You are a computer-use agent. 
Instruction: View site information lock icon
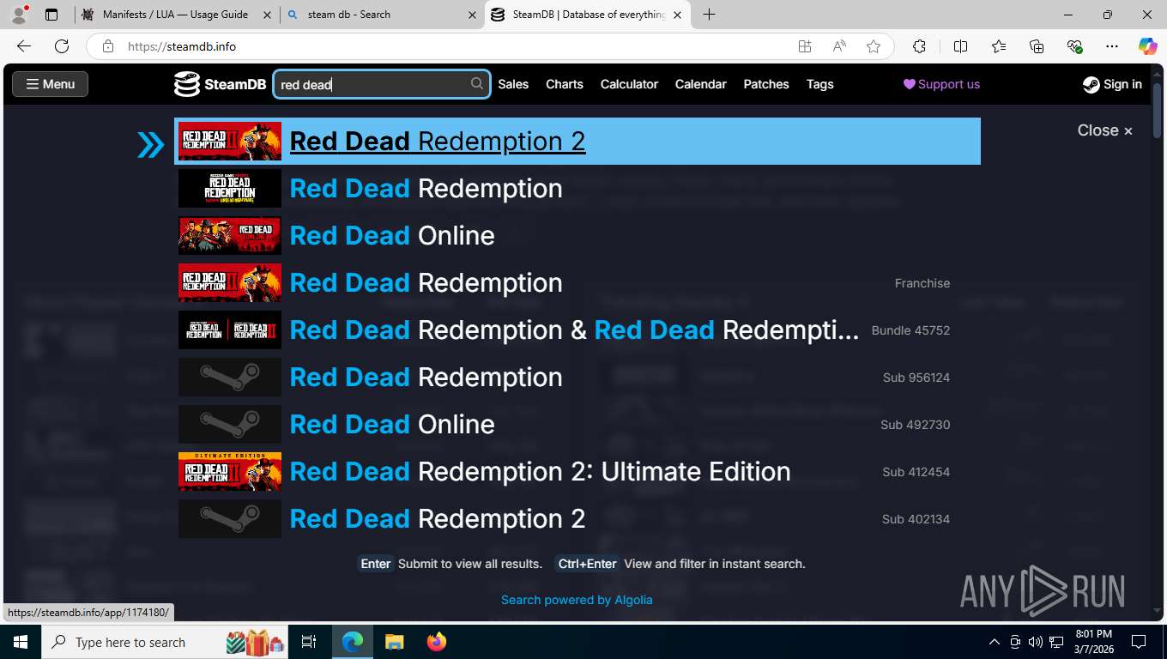pos(108,46)
